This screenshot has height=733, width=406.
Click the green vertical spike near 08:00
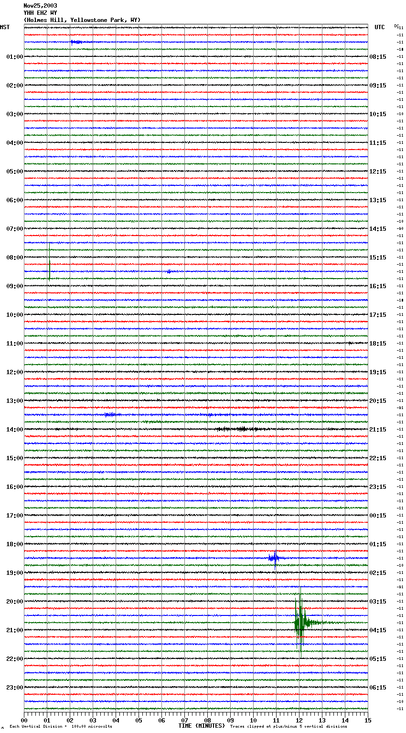(x=49, y=263)
